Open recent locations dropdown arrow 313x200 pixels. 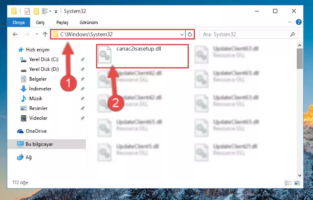click(37, 34)
